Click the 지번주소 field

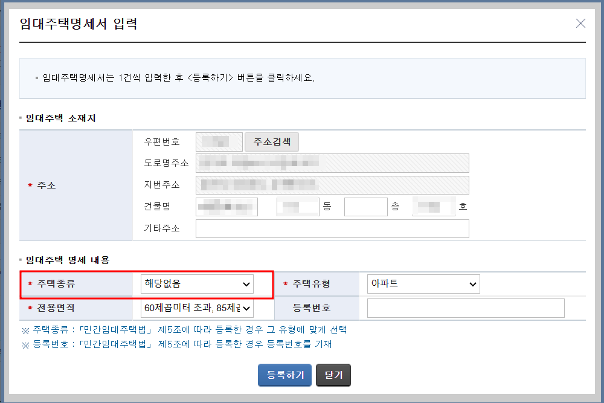(x=332, y=184)
